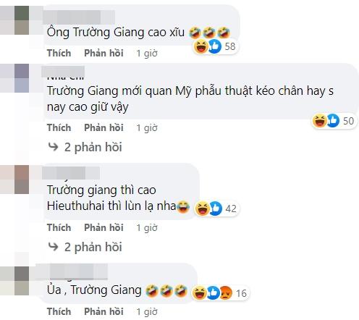Click the like thumb icon beside 58
Screen dimensions: 359x320
(x=214, y=46)
